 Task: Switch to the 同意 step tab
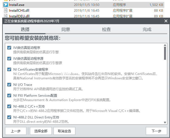66,30
